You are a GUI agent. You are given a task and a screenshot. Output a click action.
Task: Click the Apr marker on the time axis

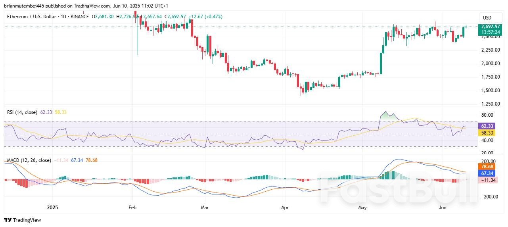click(284, 208)
